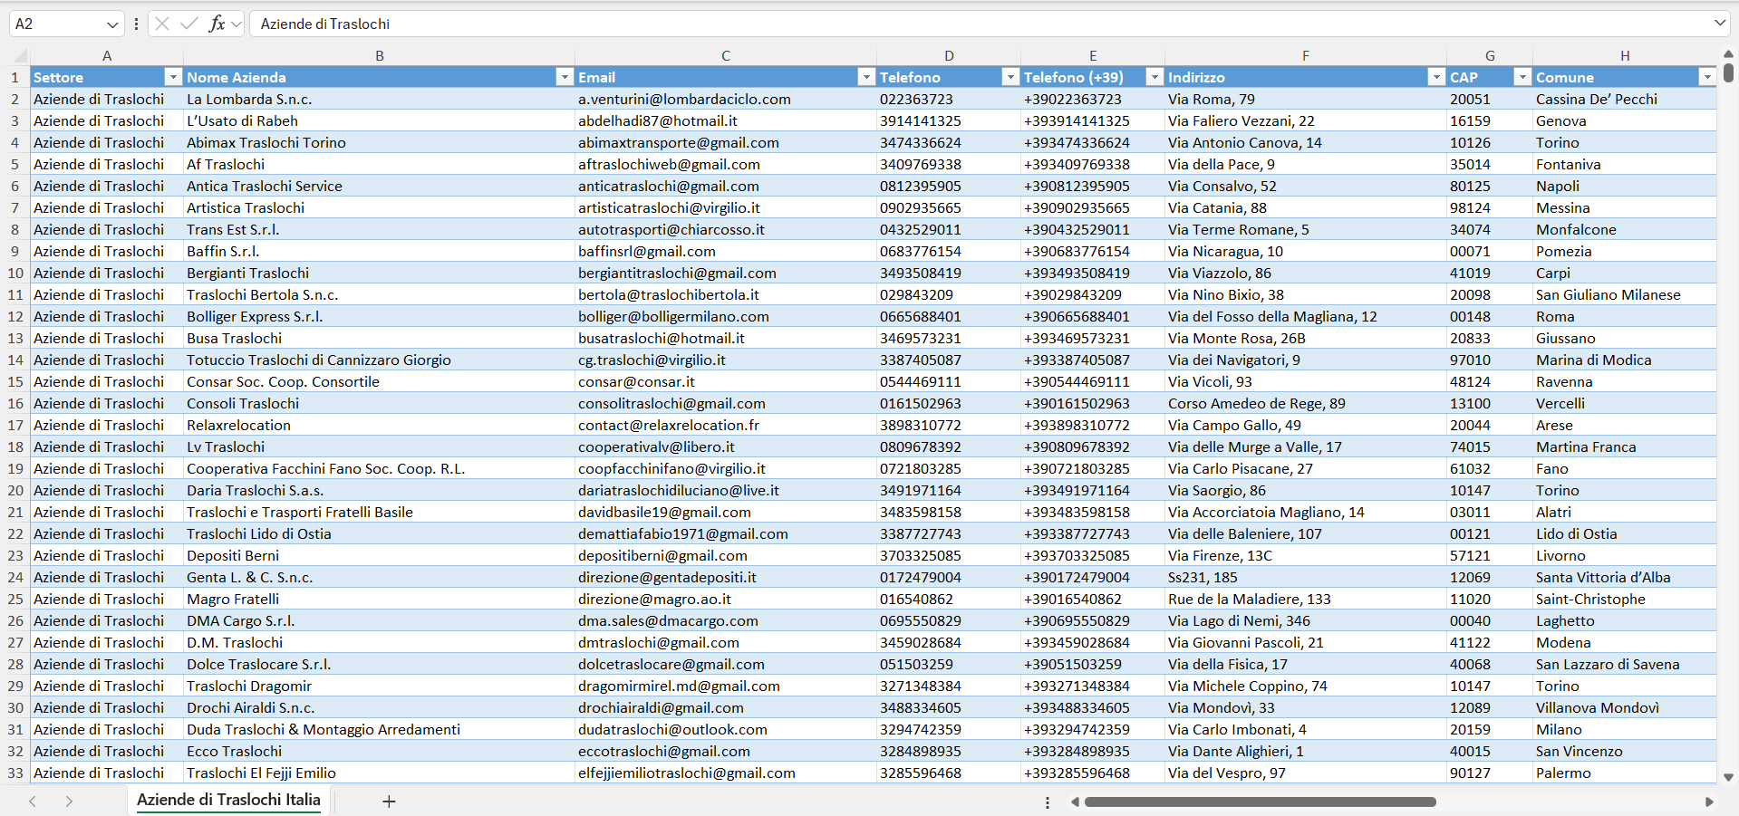Select cell artisticatraslochi@virgilio.it
The width and height of the screenshot is (1739, 816).
pyautogui.click(x=726, y=207)
